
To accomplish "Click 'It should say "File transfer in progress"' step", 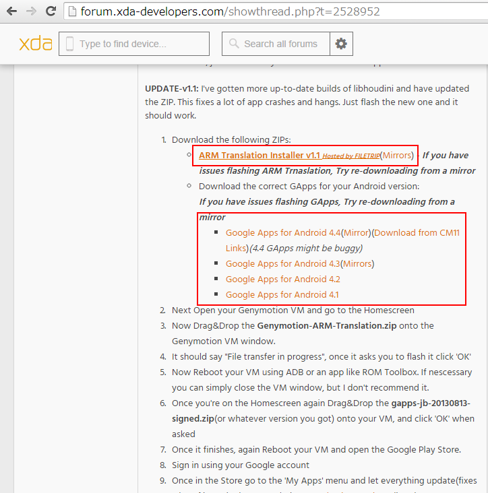I will pyautogui.click(x=322, y=356).
